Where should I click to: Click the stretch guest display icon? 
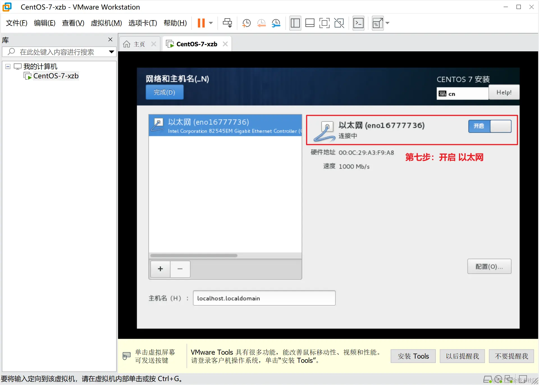pos(378,23)
